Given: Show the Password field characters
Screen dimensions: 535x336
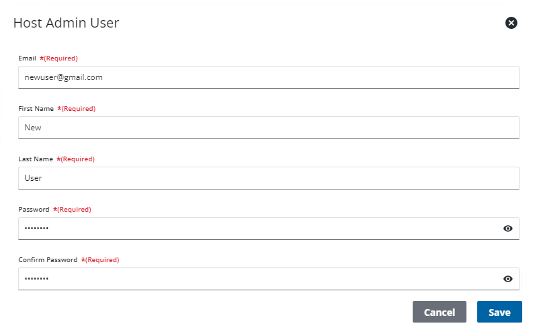Looking at the screenshot, I should click(508, 228).
